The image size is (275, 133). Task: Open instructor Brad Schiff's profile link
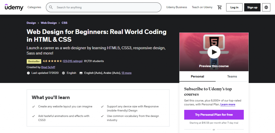pyautogui.click(x=49, y=67)
